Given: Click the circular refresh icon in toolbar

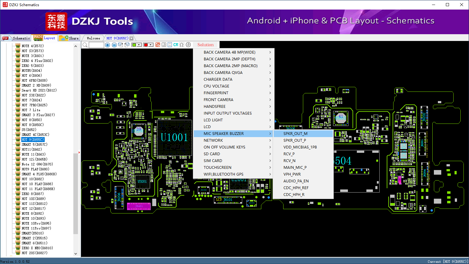Looking at the screenshot, I should click(x=188, y=45).
